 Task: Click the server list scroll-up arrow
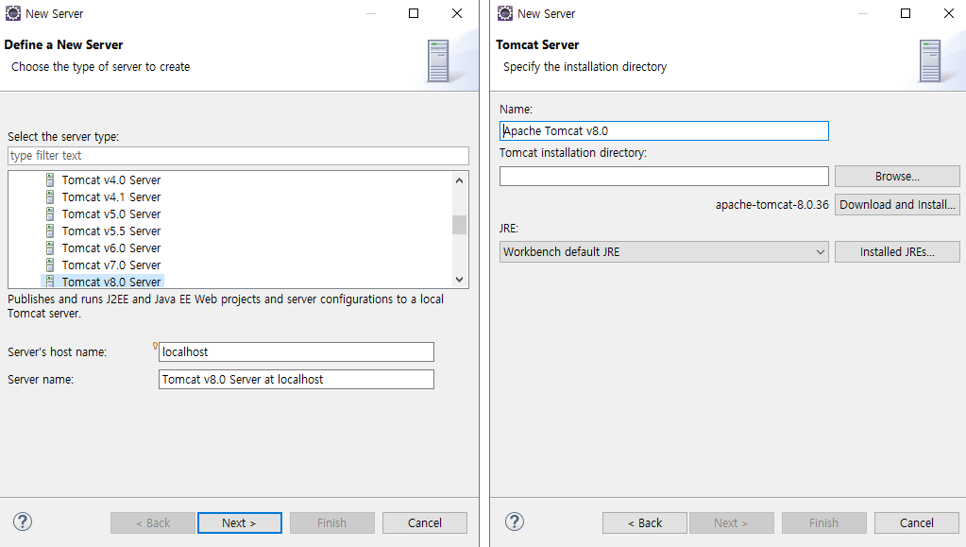[459, 180]
